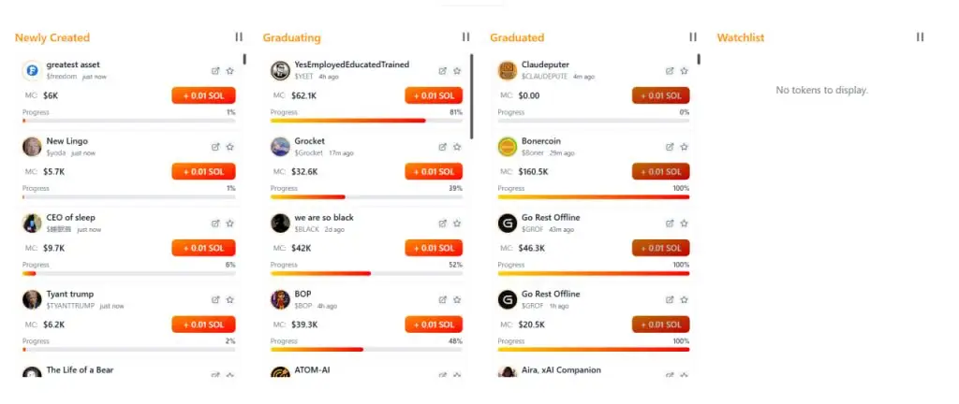Open external link icon for greatest asset
Viewport: 959px width, 404px height.
[215, 70]
